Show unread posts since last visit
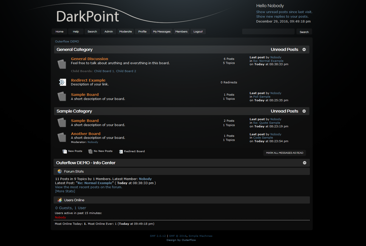366x246 pixels. click(x=284, y=12)
